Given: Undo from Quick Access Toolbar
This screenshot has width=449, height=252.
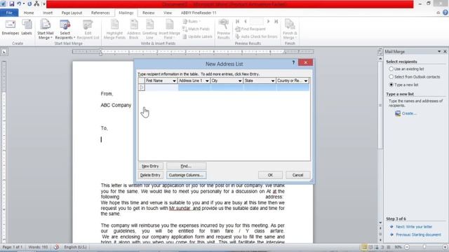Looking at the screenshot, I should [19, 4].
